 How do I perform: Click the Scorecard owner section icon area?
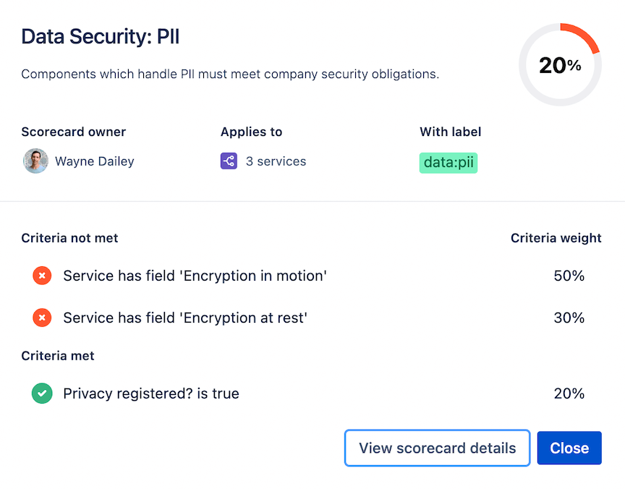click(x=35, y=161)
